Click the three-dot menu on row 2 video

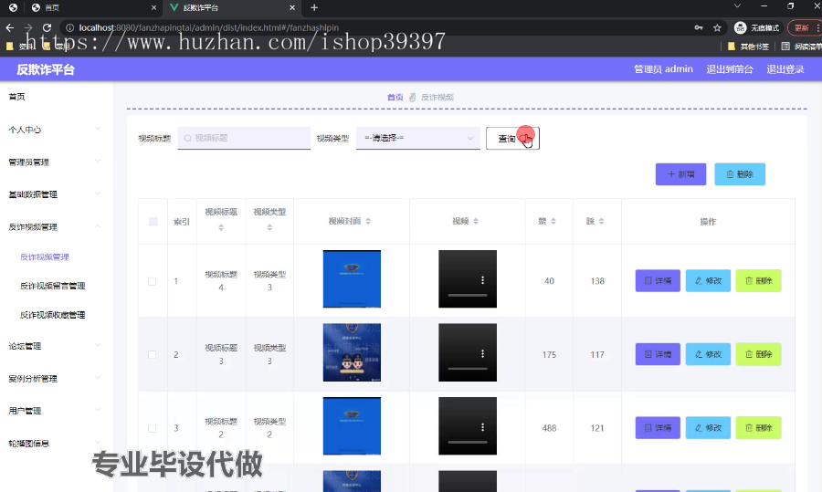[483, 354]
